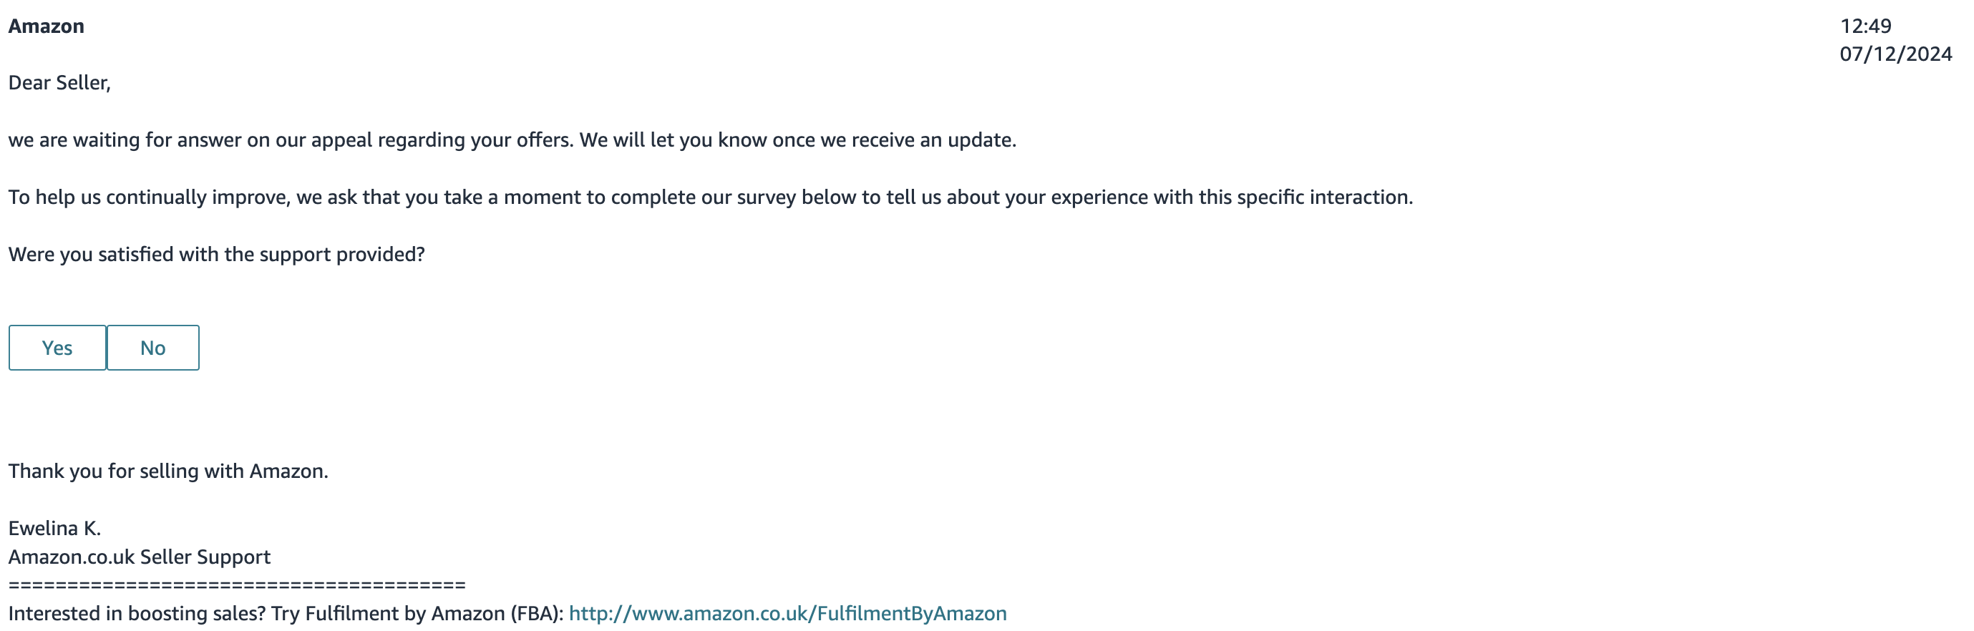Click the equals-sign separator line
The width and height of the screenshot is (1974, 631).
click(x=237, y=586)
